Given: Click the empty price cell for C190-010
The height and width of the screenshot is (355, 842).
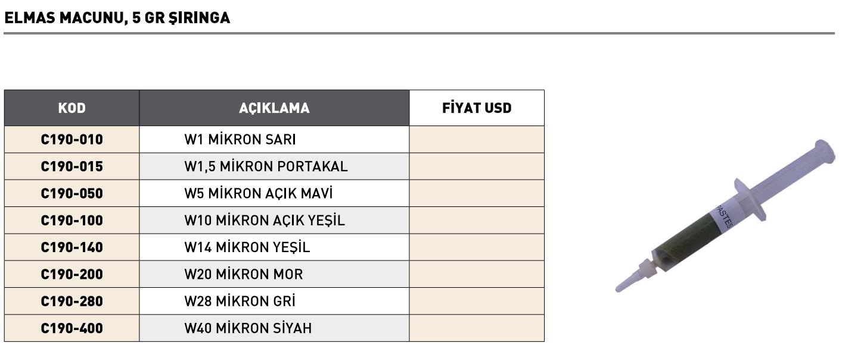Looking at the screenshot, I should tap(477, 140).
